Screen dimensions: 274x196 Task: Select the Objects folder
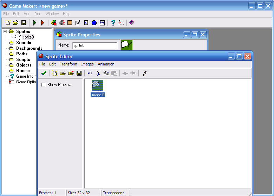(x=24, y=65)
